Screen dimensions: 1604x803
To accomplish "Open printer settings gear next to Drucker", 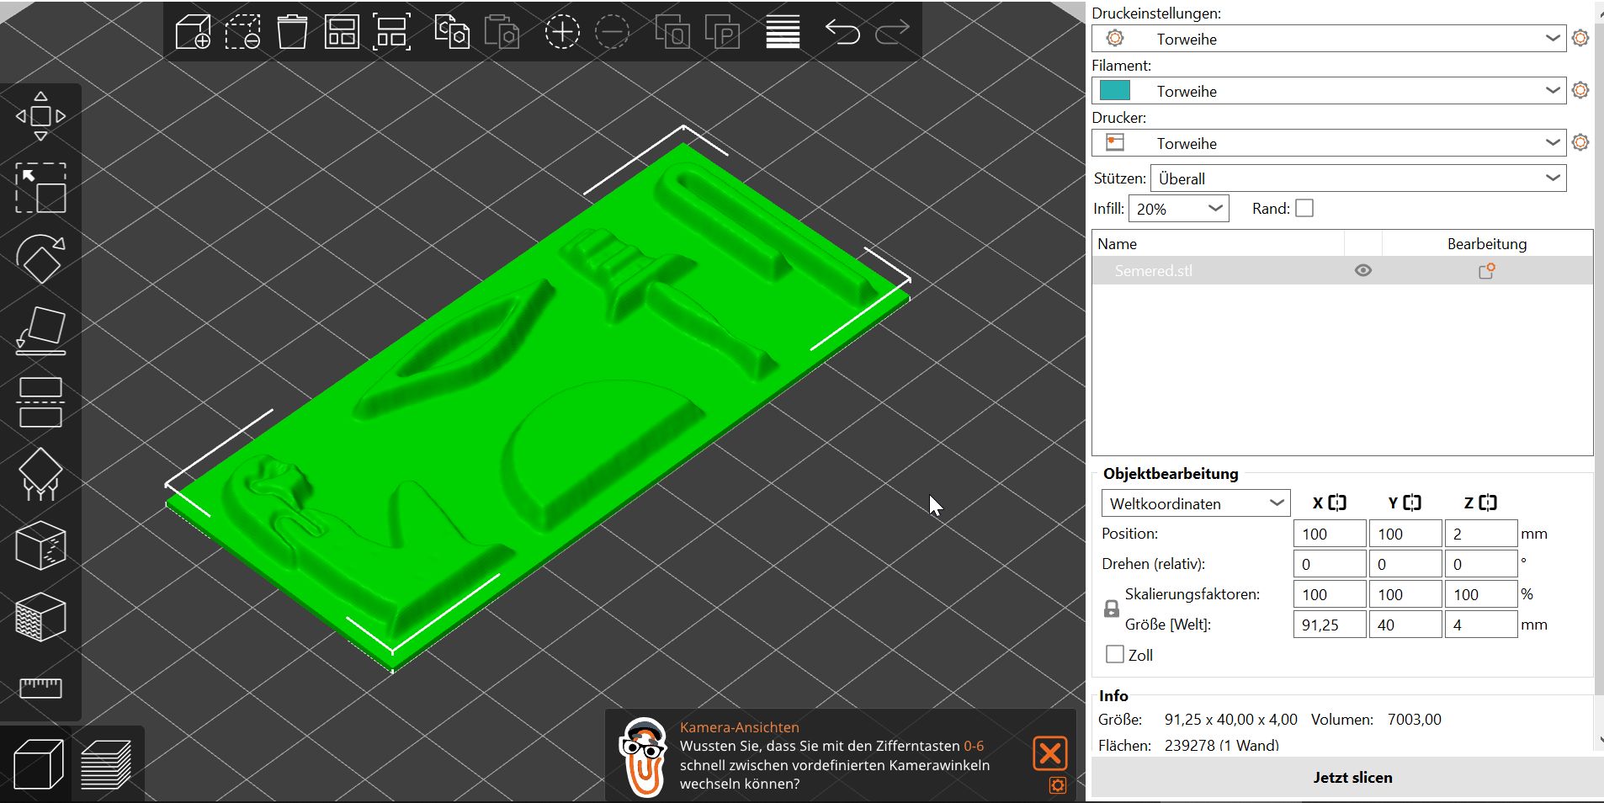I will point(1580,142).
